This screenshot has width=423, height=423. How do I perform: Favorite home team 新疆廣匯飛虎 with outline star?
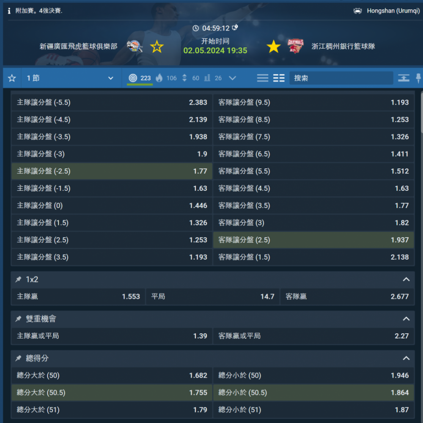(x=157, y=47)
